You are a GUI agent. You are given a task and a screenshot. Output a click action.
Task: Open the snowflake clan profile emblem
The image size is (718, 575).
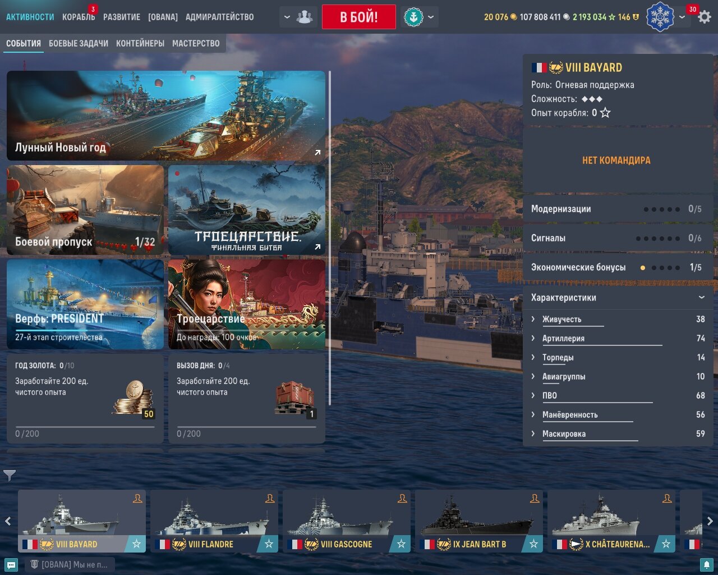point(660,17)
